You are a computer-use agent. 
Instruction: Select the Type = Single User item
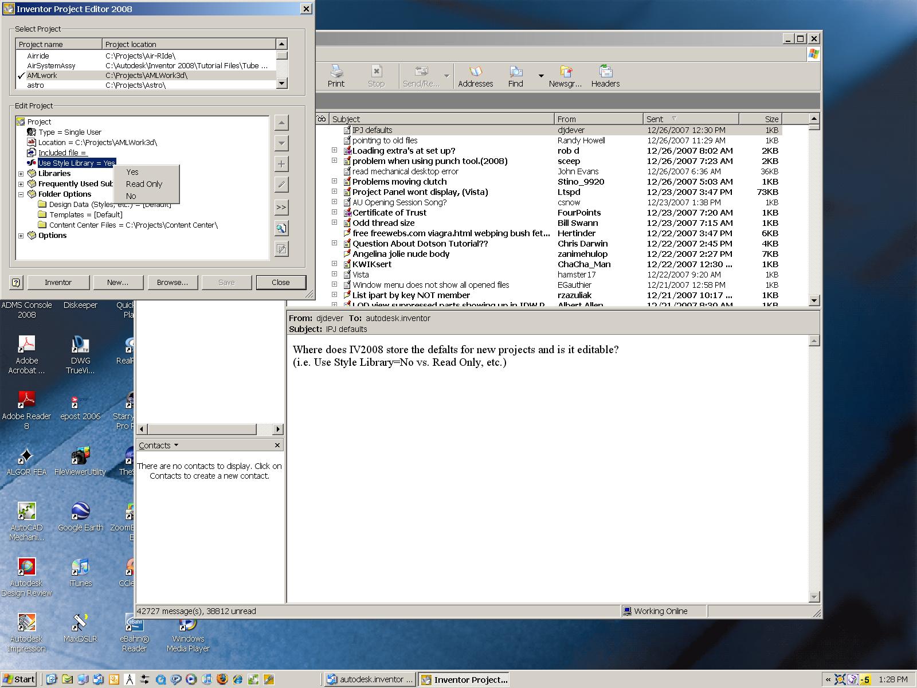(70, 132)
